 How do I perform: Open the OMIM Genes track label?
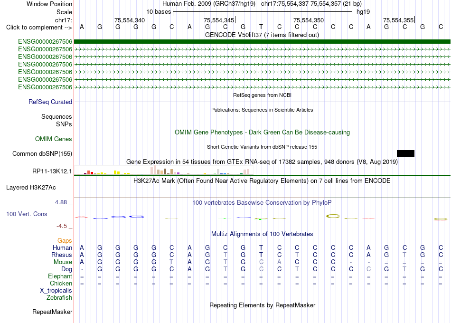coord(54,139)
